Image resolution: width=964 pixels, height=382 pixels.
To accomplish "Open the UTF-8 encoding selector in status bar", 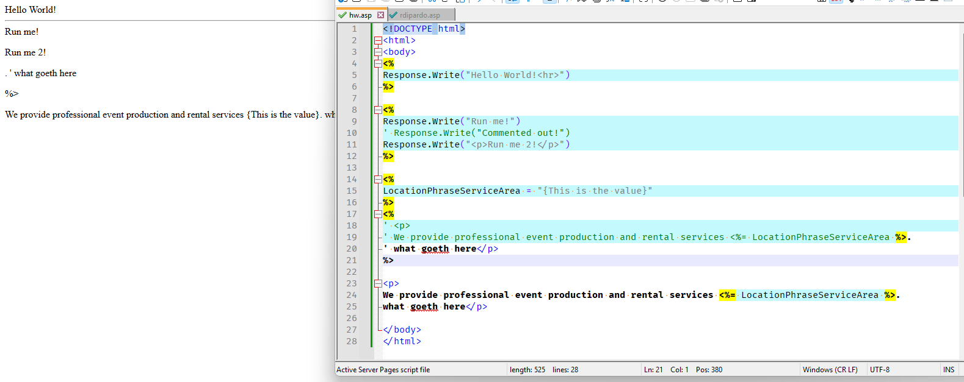I will pos(879,370).
